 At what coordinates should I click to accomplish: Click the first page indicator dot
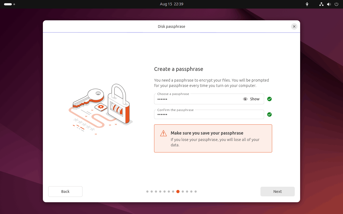(147, 192)
